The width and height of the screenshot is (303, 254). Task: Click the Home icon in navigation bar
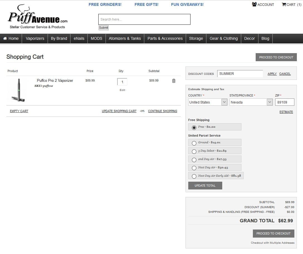(x=5, y=38)
